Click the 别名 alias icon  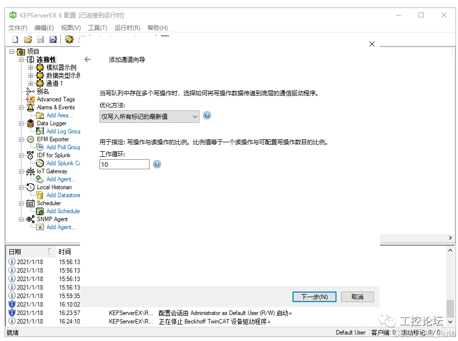point(30,91)
